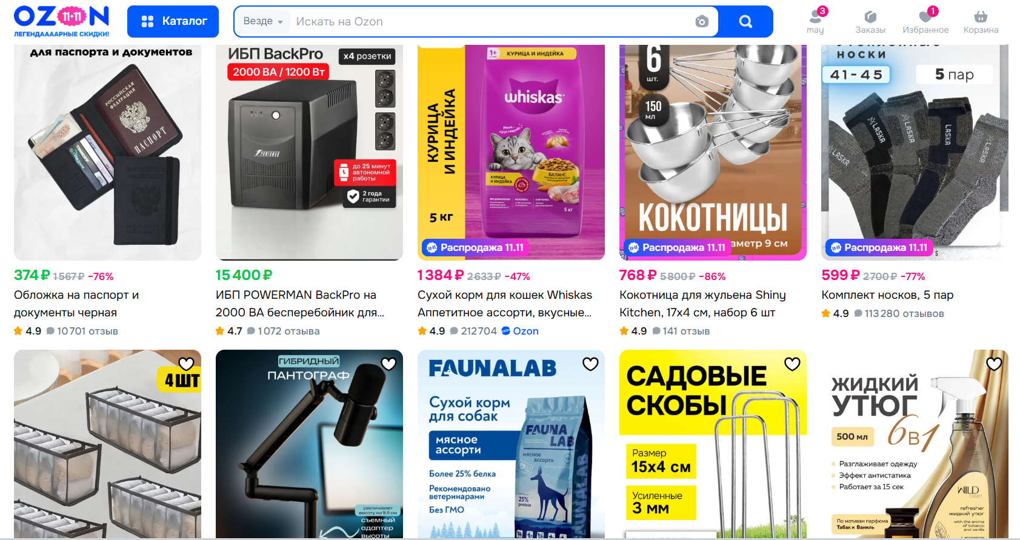Toggle favorite heart on pantograph microphone arm
Viewport: 1020px width, 540px height.
point(388,364)
